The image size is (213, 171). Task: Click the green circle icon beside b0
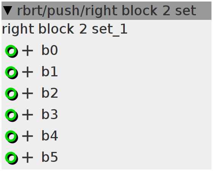(11, 51)
